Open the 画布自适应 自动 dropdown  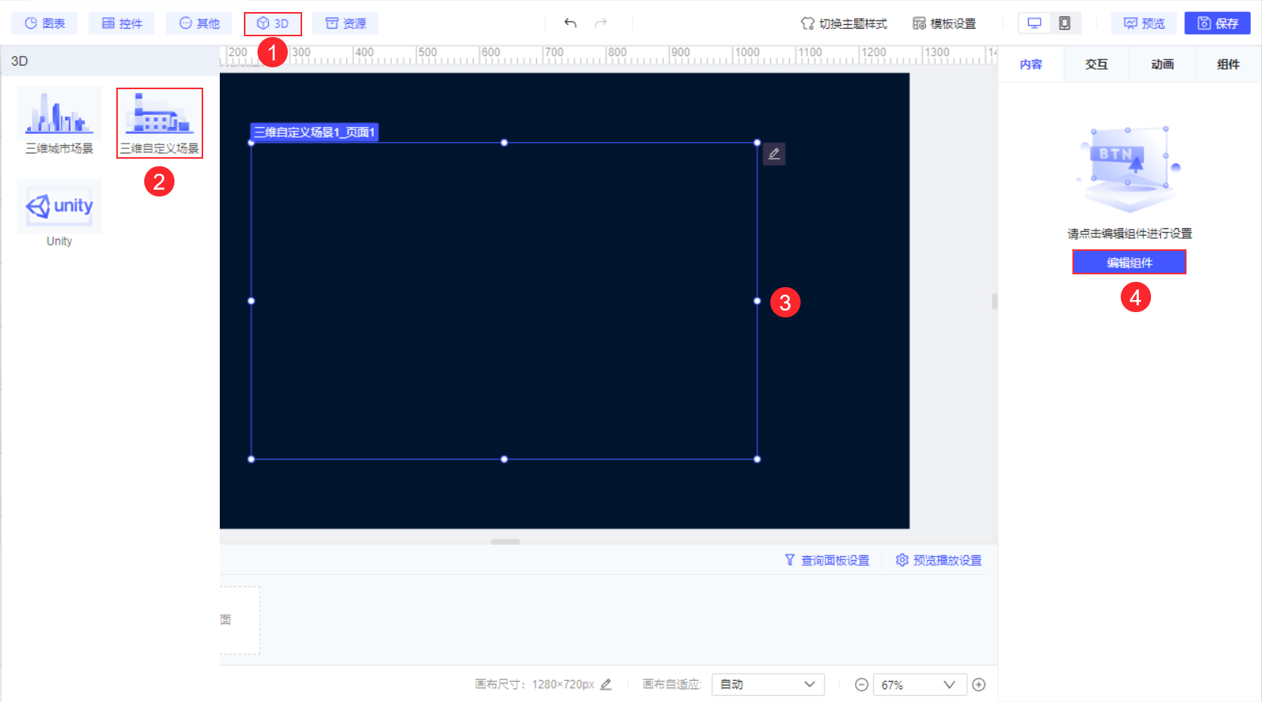click(768, 685)
